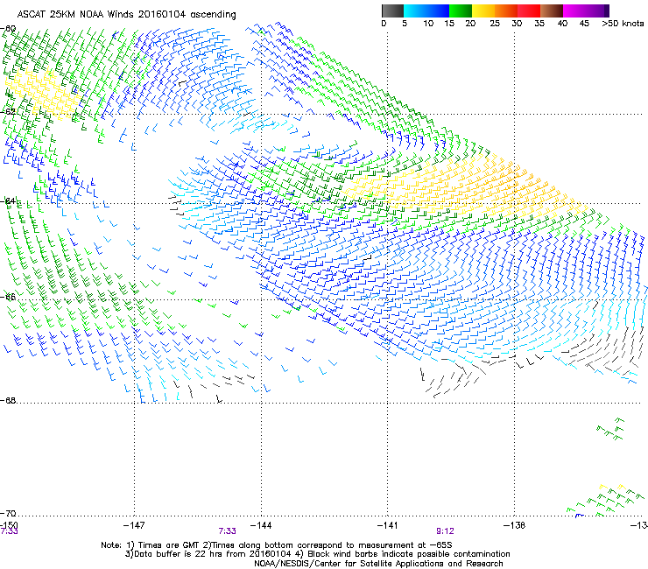Click the red 30–35 knots legend segment
The image size is (648, 569).
(529, 11)
